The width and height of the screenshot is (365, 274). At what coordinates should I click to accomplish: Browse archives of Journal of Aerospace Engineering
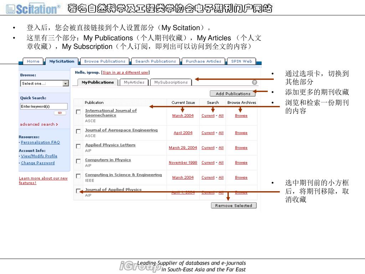point(241,133)
